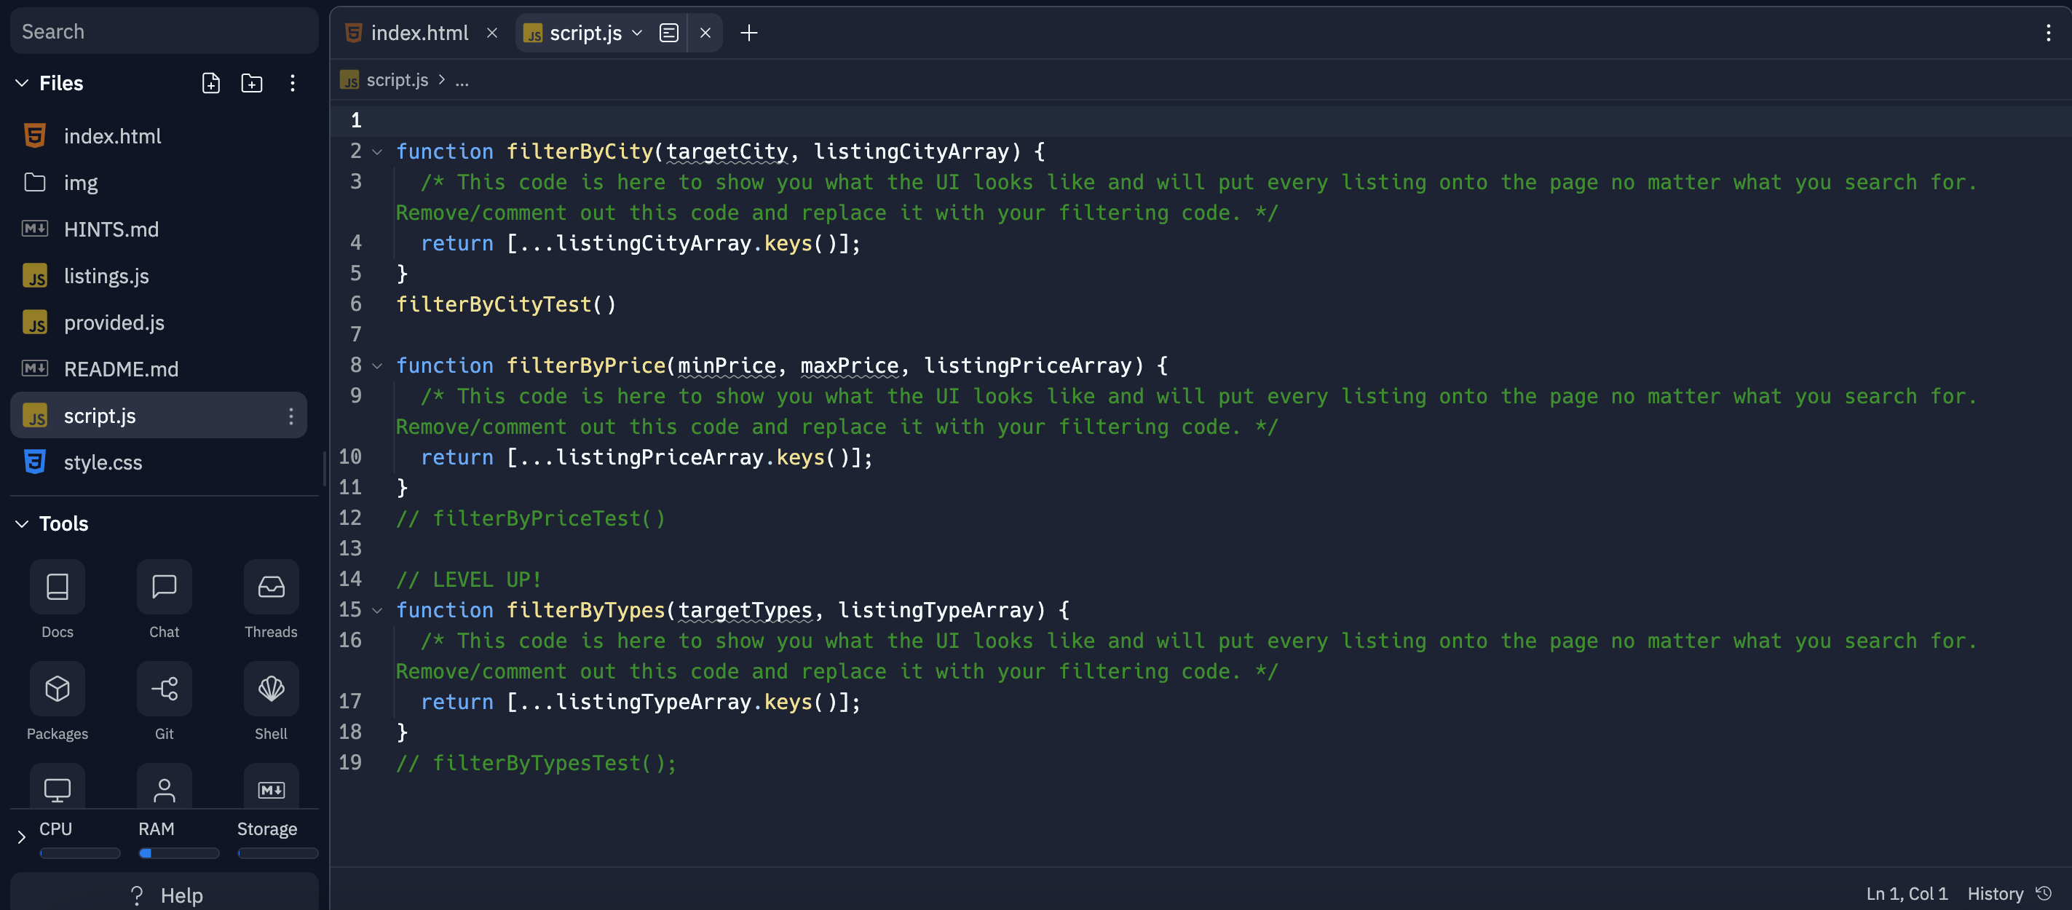The height and width of the screenshot is (910, 2072).
Task: Switch to the index.html tab
Action: click(x=420, y=33)
